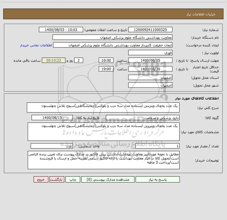The width and height of the screenshot is (227, 220).
Task: Click the response deadline time 10:30
Action: click(106, 60)
